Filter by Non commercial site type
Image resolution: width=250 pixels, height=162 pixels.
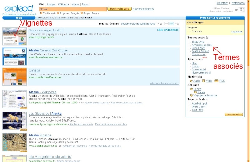201,73
